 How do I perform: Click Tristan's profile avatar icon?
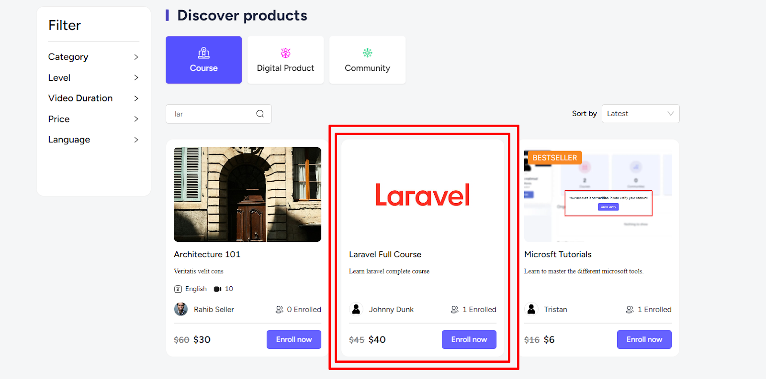point(531,309)
